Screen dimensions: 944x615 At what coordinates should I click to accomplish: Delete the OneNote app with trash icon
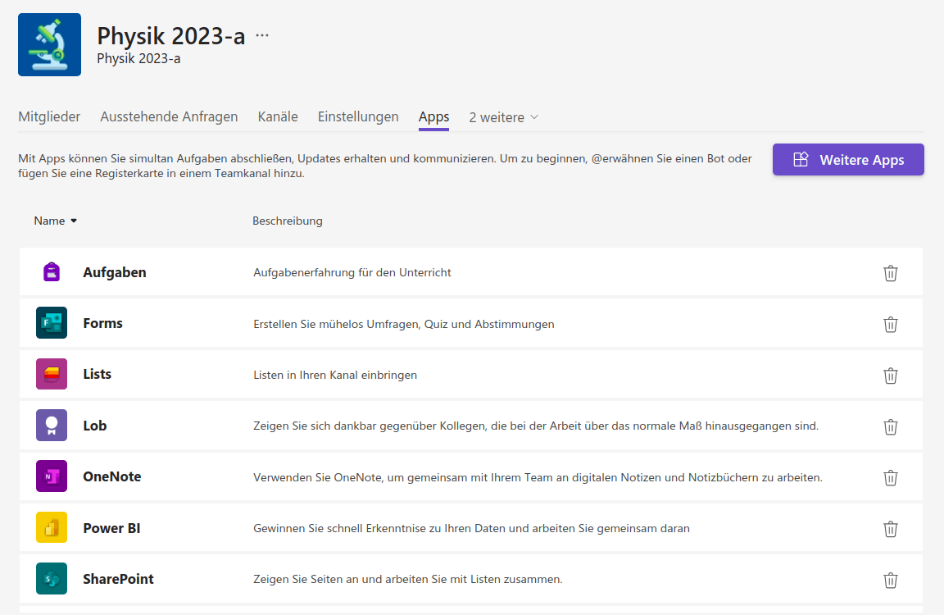pos(891,478)
